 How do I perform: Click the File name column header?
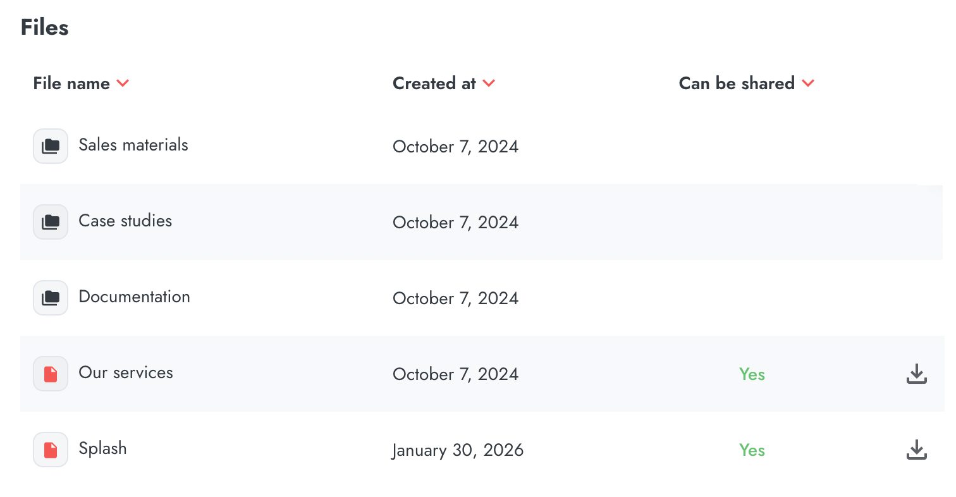pos(71,83)
